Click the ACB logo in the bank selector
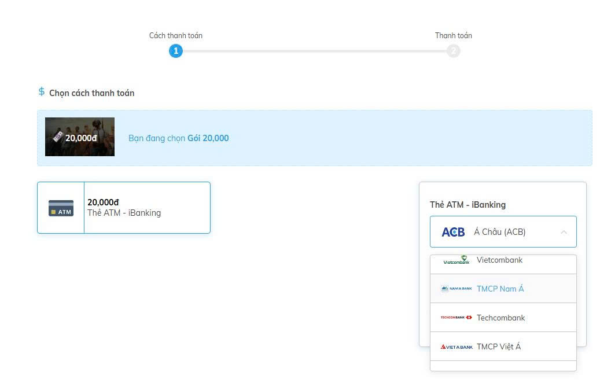The image size is (611, 387). (x=453, y=232)
